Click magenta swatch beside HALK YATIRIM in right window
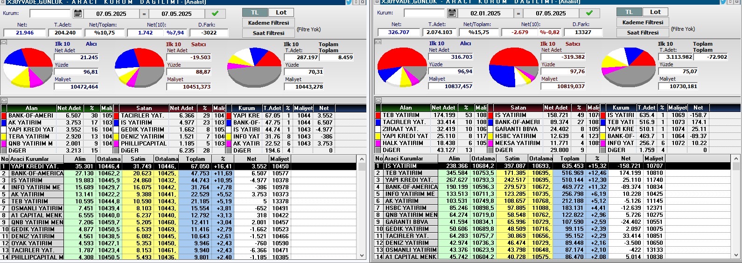 point(378,143)
